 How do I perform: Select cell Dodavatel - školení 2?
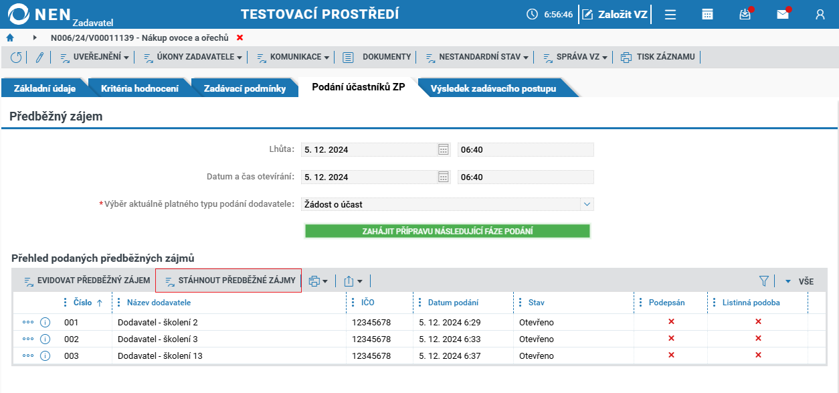click(x=229, y=322)
